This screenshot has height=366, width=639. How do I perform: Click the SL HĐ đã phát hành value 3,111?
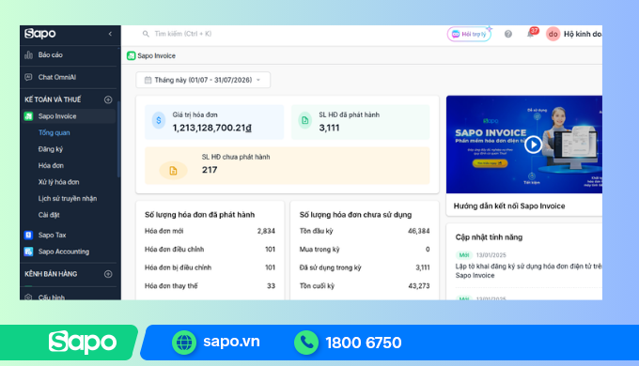[x=329, y=128]
